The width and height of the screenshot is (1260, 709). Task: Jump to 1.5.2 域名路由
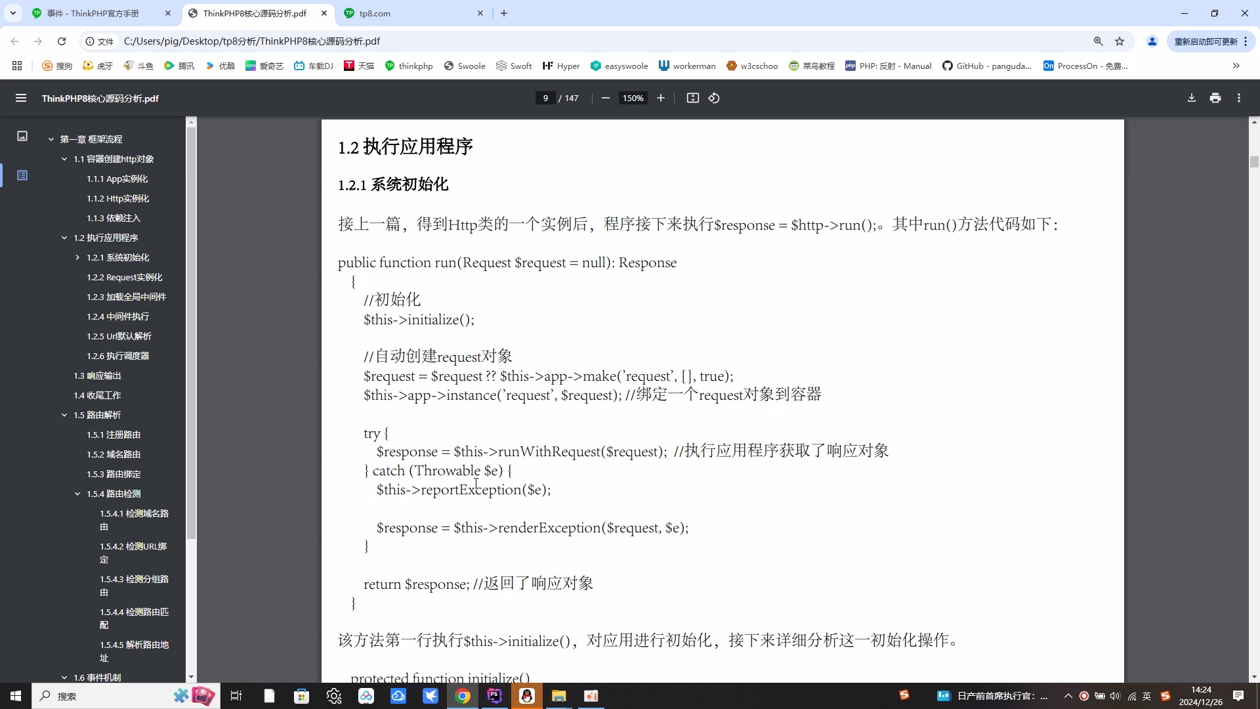[114, 454]
